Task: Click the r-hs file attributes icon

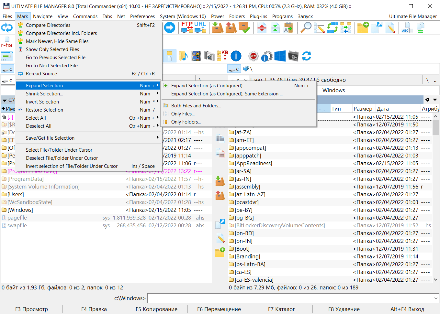Action: pyautogui.click(x=7, y=42)
